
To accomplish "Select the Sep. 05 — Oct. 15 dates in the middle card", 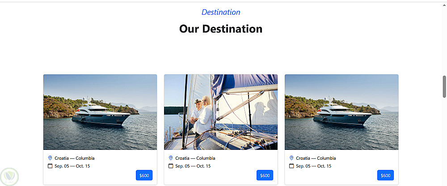I will [193, 166].
